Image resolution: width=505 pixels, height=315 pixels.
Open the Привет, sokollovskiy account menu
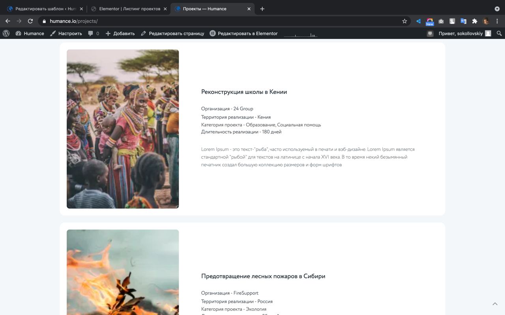point(465,33)
